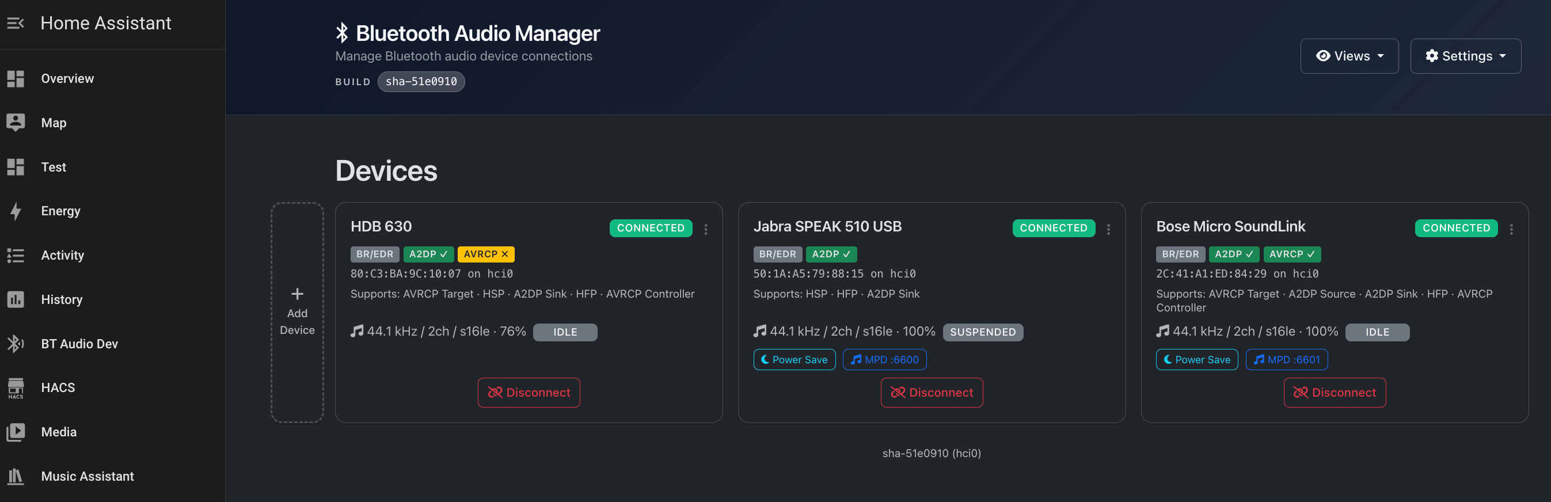Open History in the sidebar
This screenshot has height=502, width=1551.
click(x=113, y=300)
